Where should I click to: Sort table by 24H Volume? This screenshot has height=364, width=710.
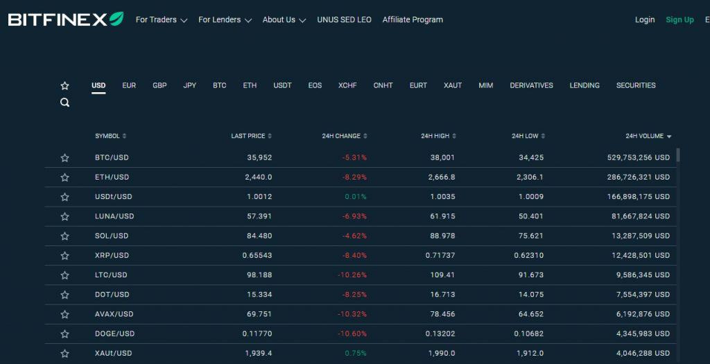click(x=648, y=136)
